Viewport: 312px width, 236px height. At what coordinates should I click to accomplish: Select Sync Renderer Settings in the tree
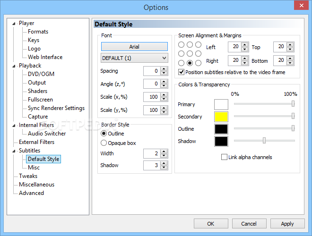point(56,108)
